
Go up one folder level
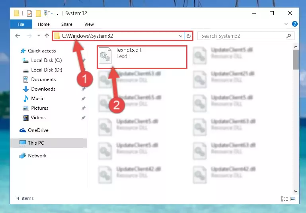[47, 36]
